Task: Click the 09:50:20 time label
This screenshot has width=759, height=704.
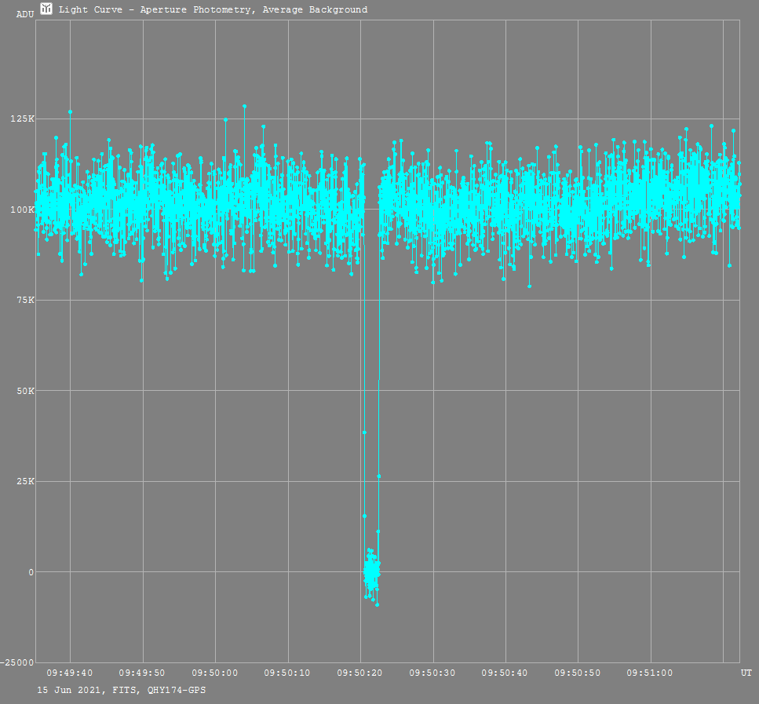Action: coord(359,673)
